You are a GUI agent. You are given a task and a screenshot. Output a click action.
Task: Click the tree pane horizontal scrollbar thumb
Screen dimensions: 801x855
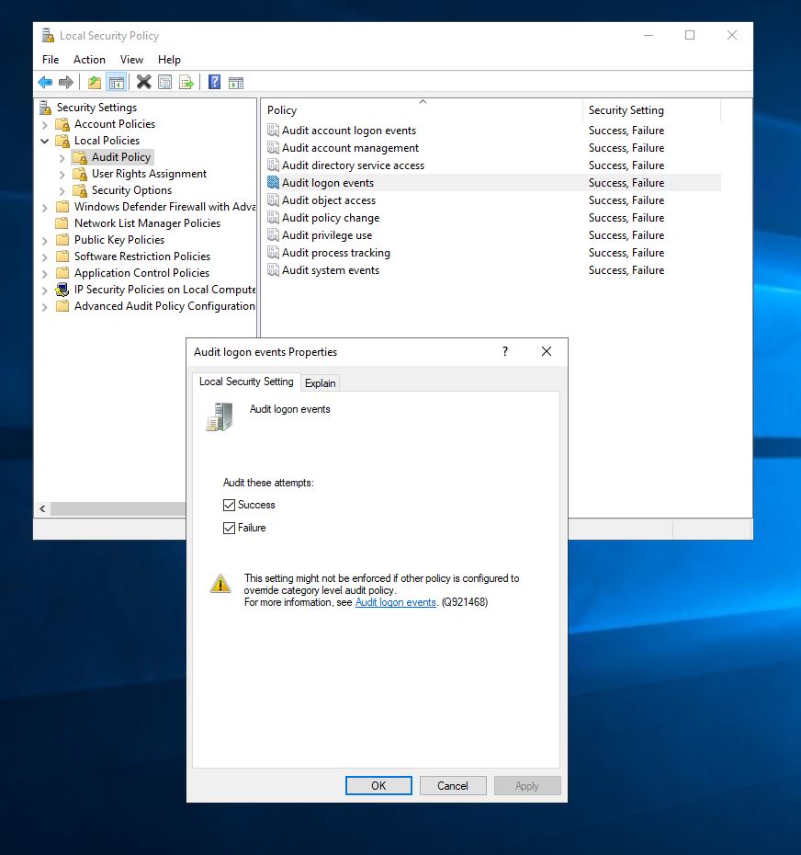point(118,508)
